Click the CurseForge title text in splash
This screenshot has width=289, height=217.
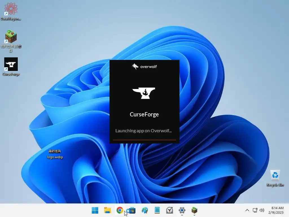pos(144,114)
